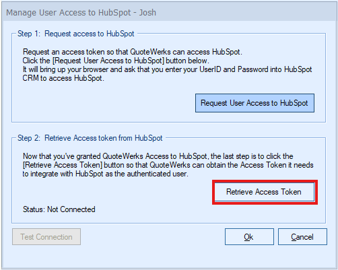Click the red highlight border around Retrieve Access Token
Screen dimensions: 338x270
265,181
